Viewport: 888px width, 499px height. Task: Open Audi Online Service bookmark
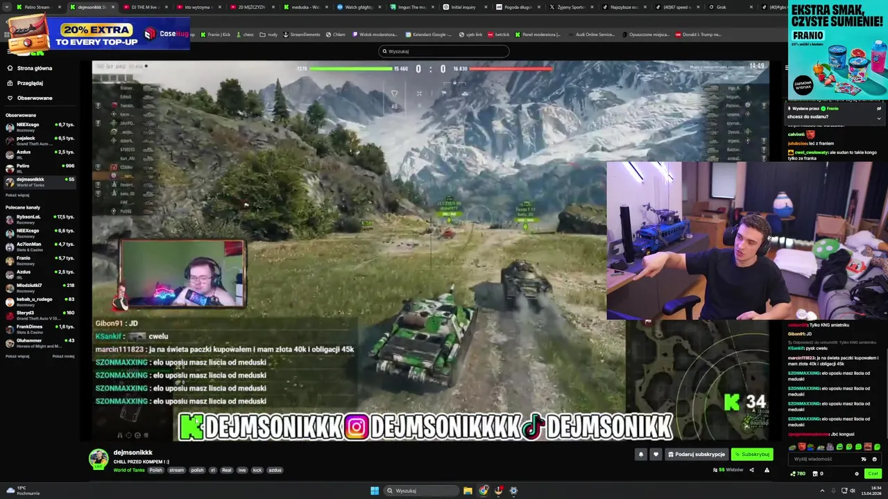(x=591, y=34)
